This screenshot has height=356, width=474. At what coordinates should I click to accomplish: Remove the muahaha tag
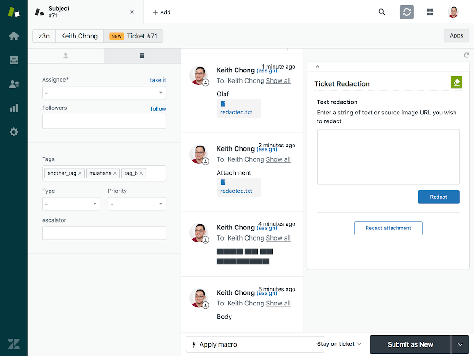tap(115, 173)
